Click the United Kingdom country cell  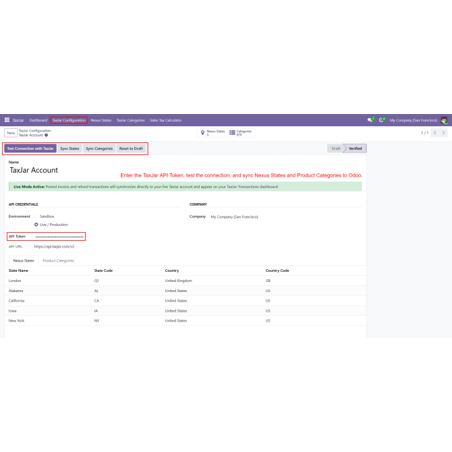pos(178,281)
